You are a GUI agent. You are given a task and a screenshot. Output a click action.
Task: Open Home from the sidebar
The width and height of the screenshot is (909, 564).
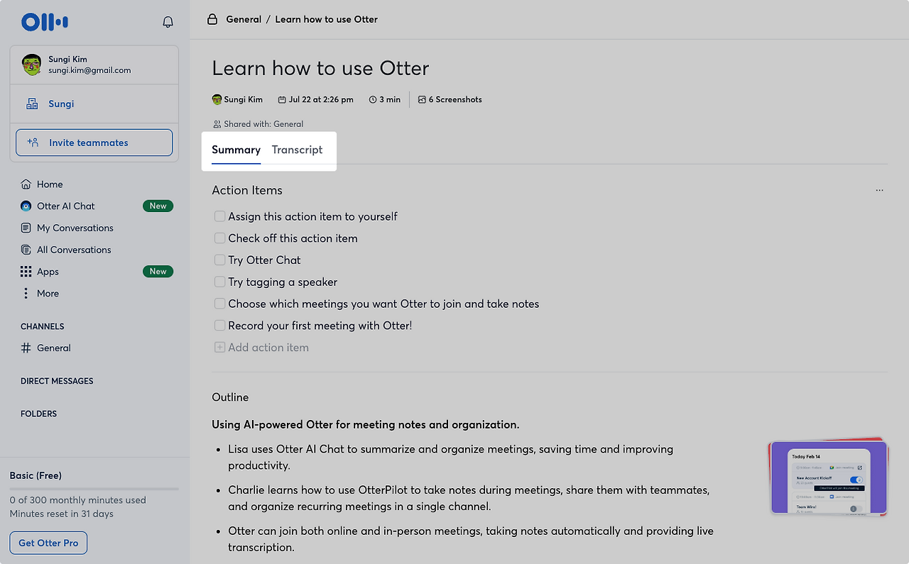coord(50,184)
